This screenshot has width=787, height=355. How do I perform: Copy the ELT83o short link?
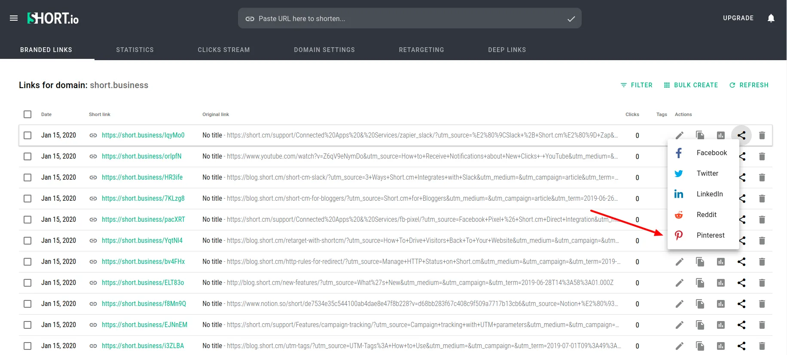(x=700, y=283)
